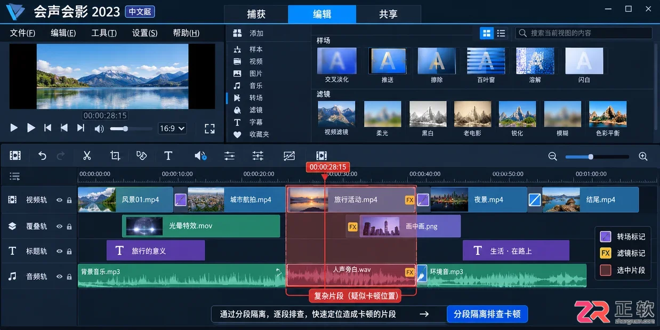This screenshot has width=660, height=330.
Task: Open the 帮助(H) menu
Action: [x=186, y=33]
